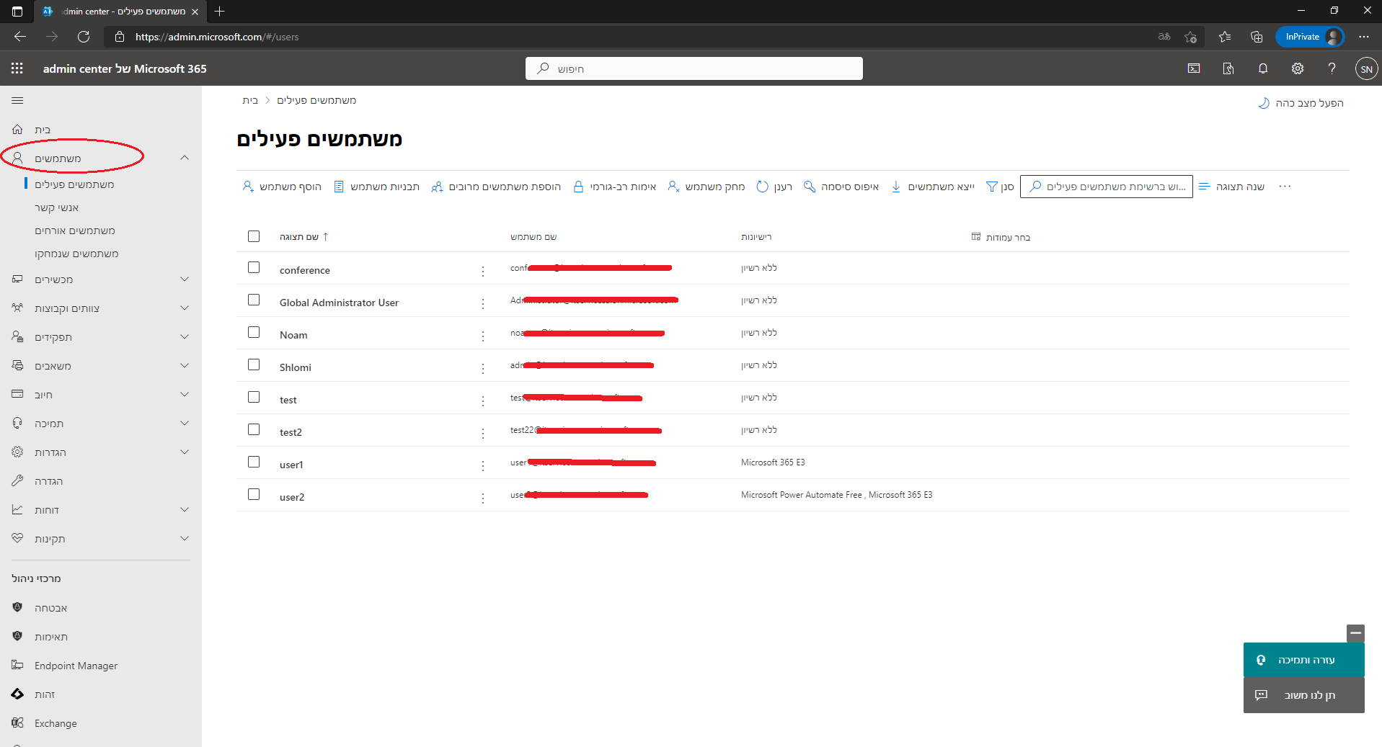Viewport: 1382px width, 747px height.
Task: Click Home (בית) breadcrumb link
Action: pos(250,100)
